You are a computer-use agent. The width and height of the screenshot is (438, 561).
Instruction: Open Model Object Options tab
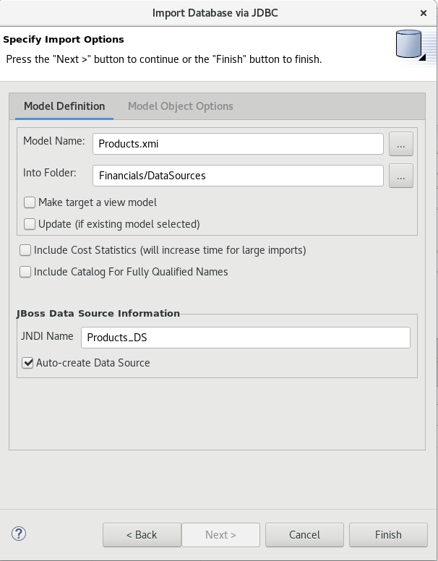pos(181,106)
